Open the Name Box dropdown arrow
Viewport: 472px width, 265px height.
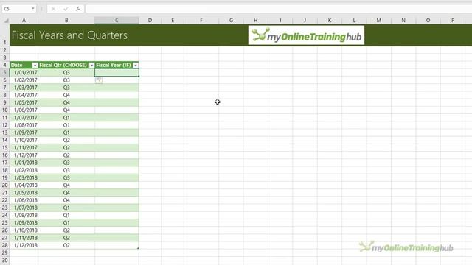(x=32, y=9)
